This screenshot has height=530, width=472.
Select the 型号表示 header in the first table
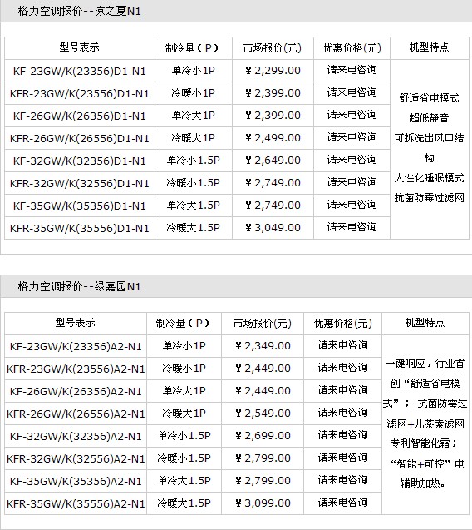[80, 47]
